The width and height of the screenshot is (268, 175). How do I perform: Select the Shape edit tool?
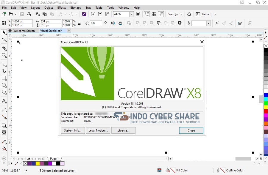click(4, 40)
